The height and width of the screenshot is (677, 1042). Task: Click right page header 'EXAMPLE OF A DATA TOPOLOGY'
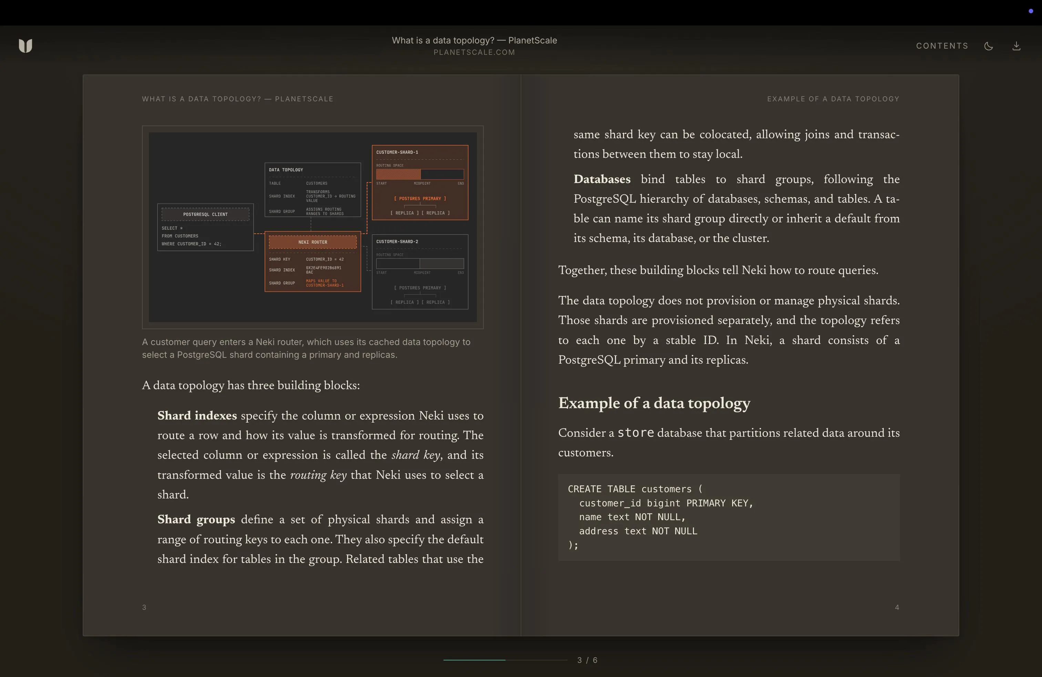833,99
